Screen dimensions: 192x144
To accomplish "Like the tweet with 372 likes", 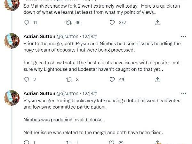I will click(x=112, y=23).
